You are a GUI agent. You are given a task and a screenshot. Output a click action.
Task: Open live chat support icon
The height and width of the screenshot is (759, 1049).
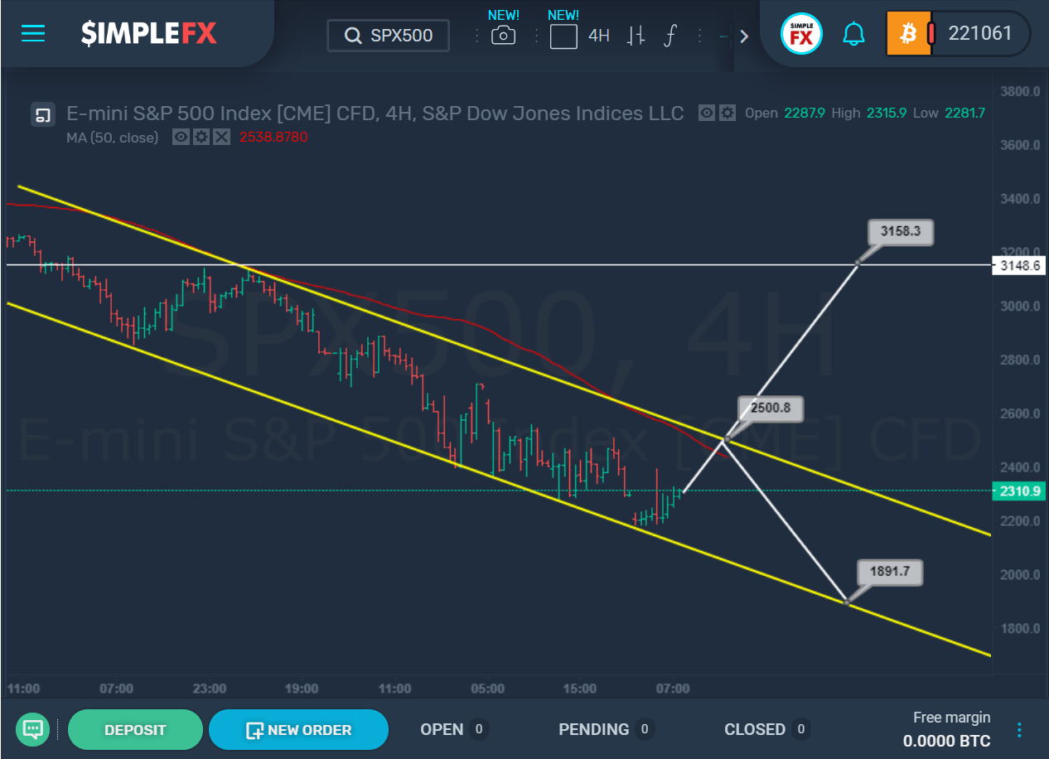(33, 729)
